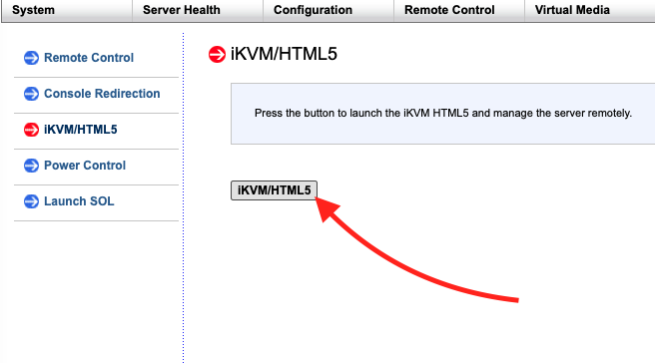655x363 pixels.
Task: Click the arrow icon beside Console Redirection
Action: [x=31, y=94]
